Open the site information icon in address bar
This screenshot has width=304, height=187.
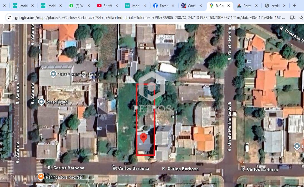(9, 18)
